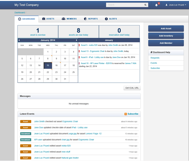Viewport: 189px width, 161px height.
Task: Open the '1 asset is overdue' tile
Action: click(38, 32)
